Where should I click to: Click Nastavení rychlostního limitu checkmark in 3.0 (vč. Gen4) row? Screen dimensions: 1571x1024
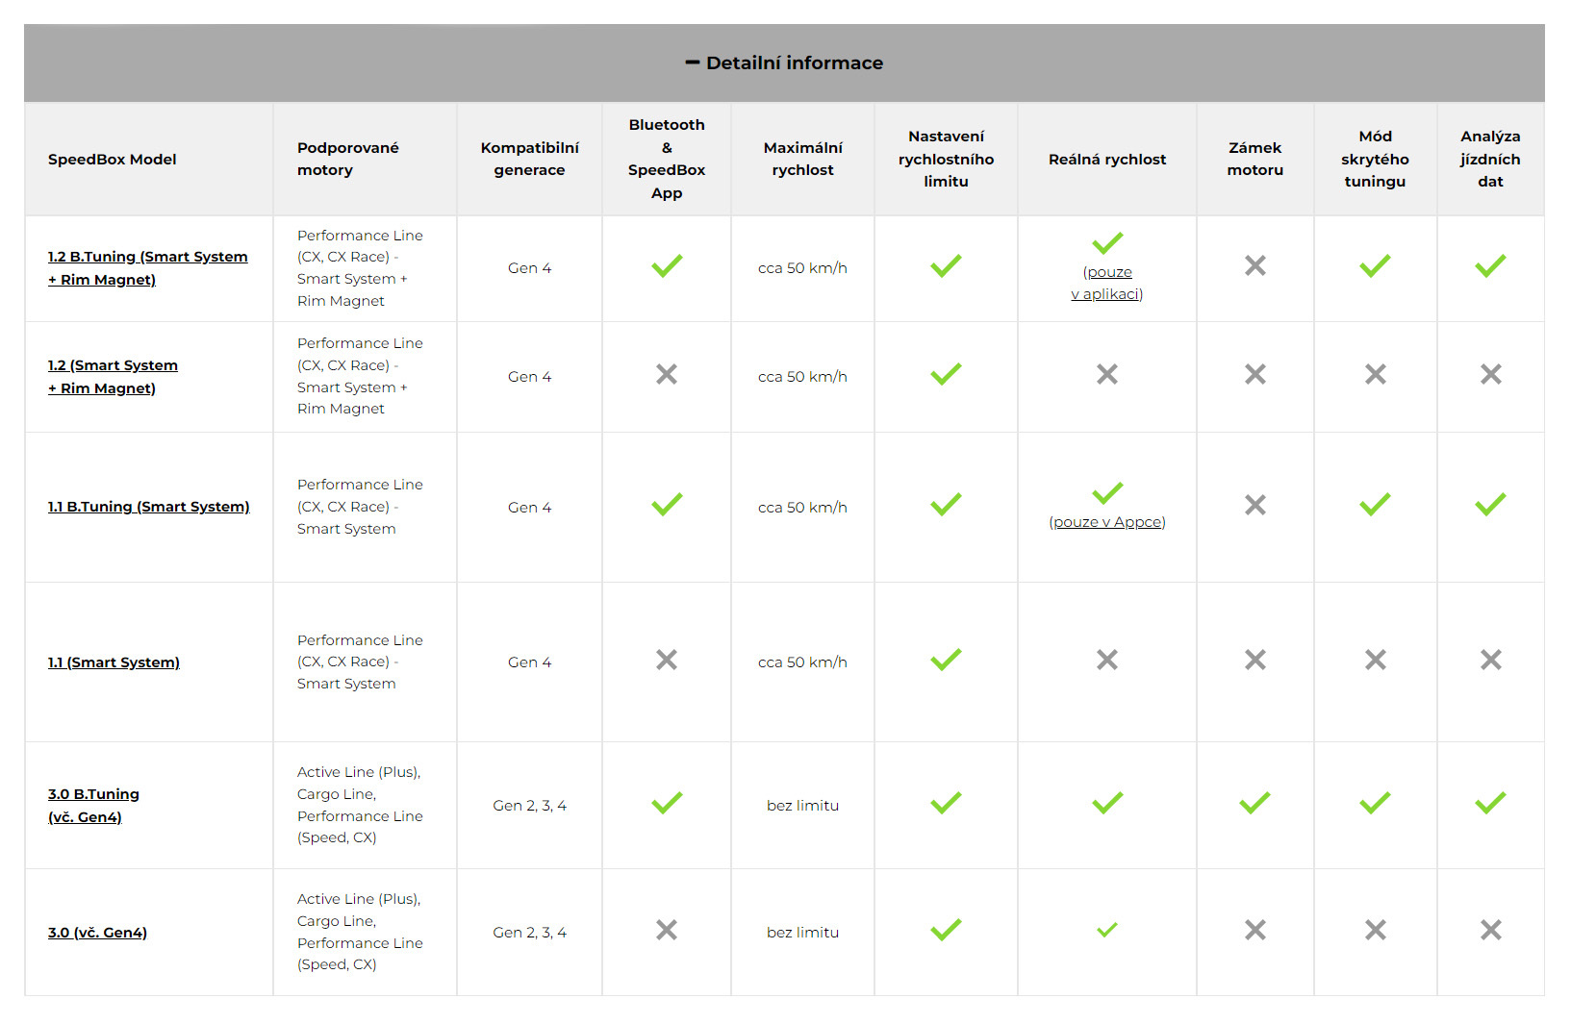(946, 930)
